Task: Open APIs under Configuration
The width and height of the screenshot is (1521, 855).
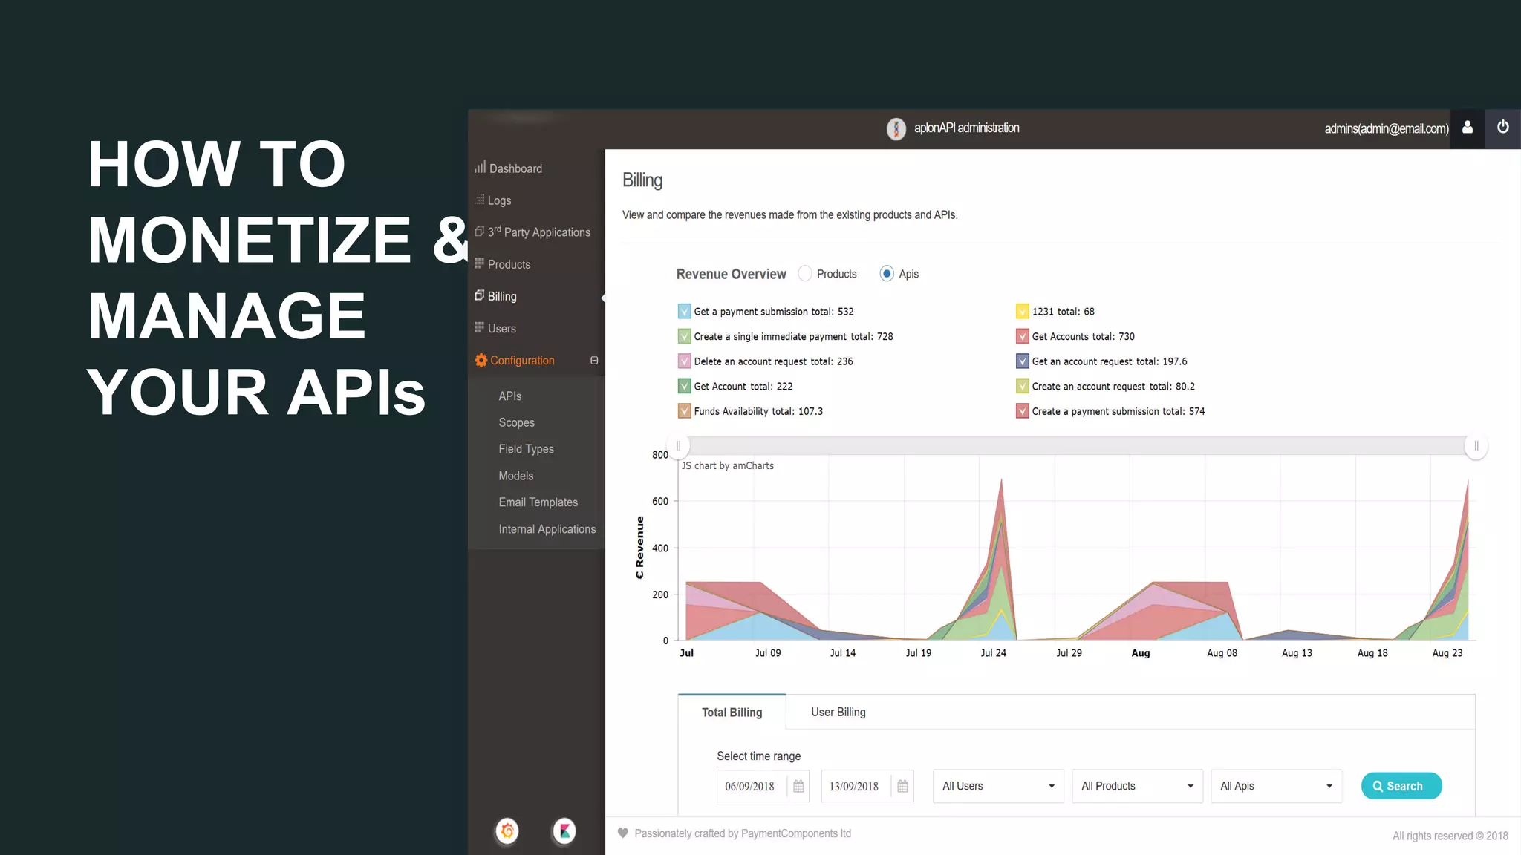Action: click(510, 396)
